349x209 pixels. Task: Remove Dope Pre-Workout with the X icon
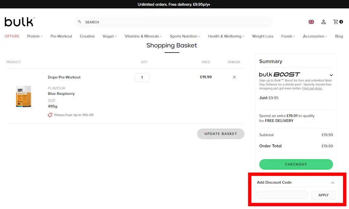(x=234, y=77)
